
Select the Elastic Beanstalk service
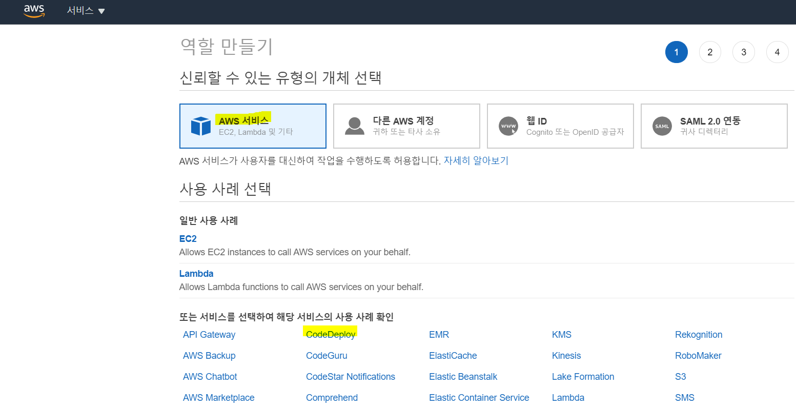pos(463,377)
